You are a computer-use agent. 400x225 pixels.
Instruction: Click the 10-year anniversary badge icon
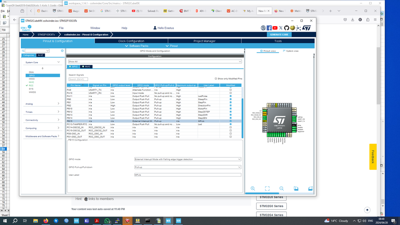click(263, 28)
